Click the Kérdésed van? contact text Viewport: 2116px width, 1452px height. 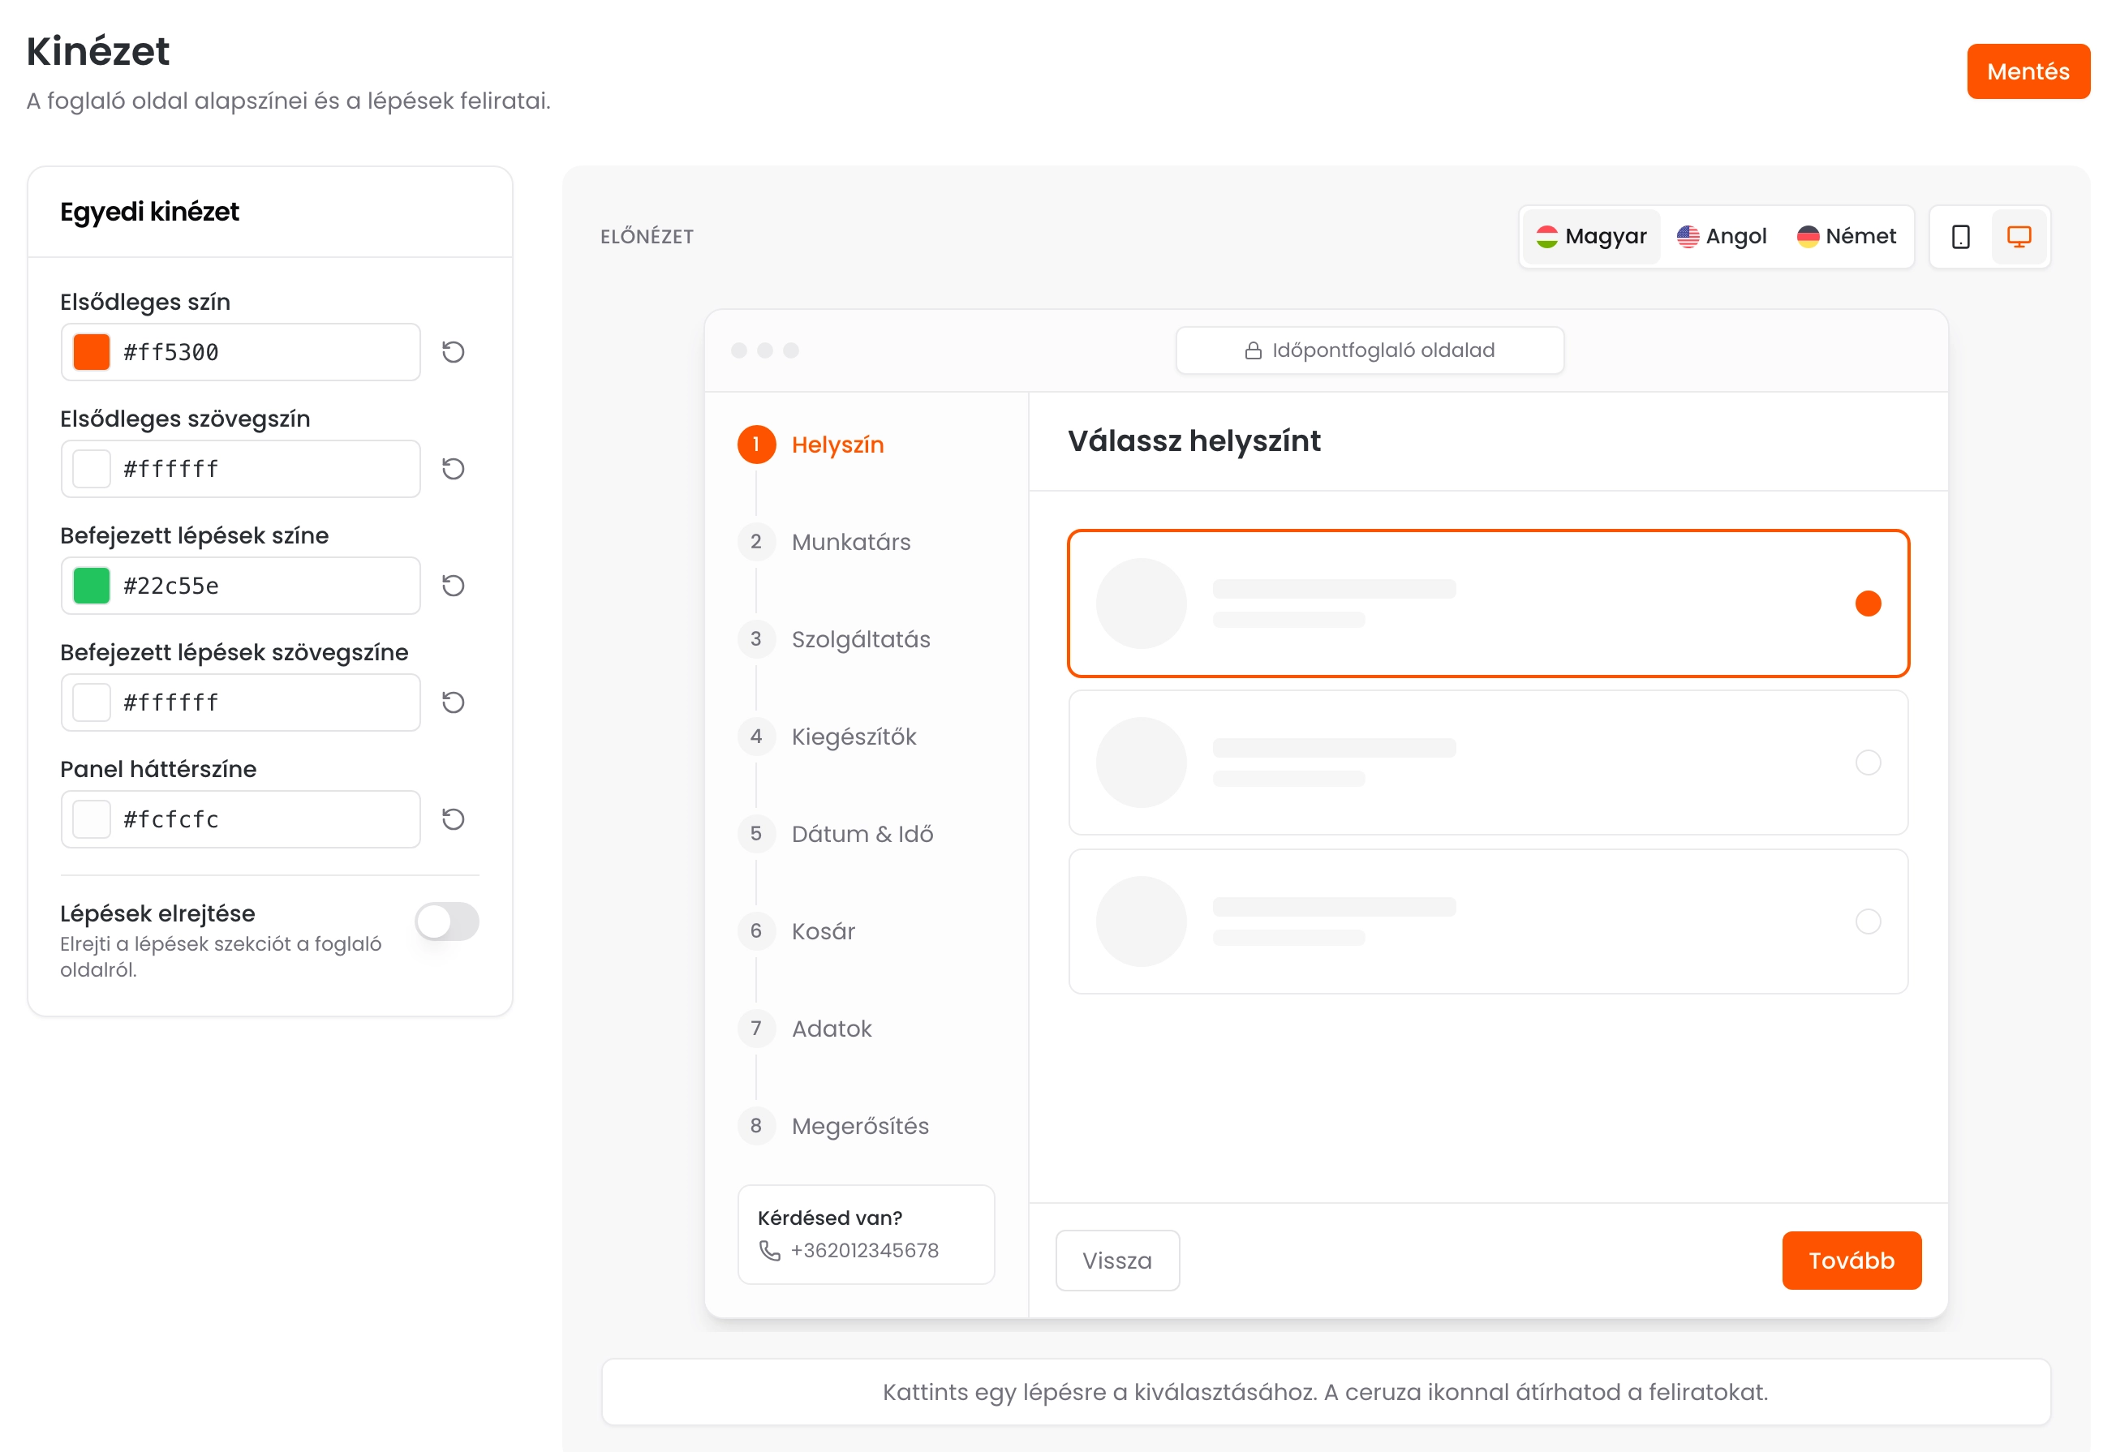click(x=829, y=1218)
